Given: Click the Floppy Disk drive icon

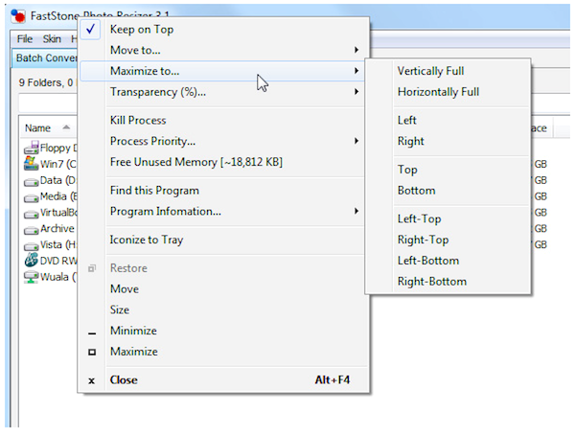Looking at the screenshot, I should click(x=32, y=148).
